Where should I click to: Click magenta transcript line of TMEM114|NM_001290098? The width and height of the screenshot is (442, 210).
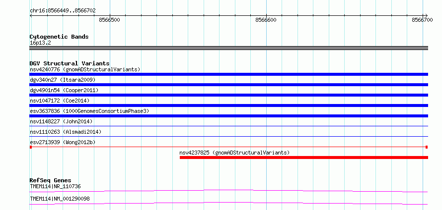pos(228,203)
